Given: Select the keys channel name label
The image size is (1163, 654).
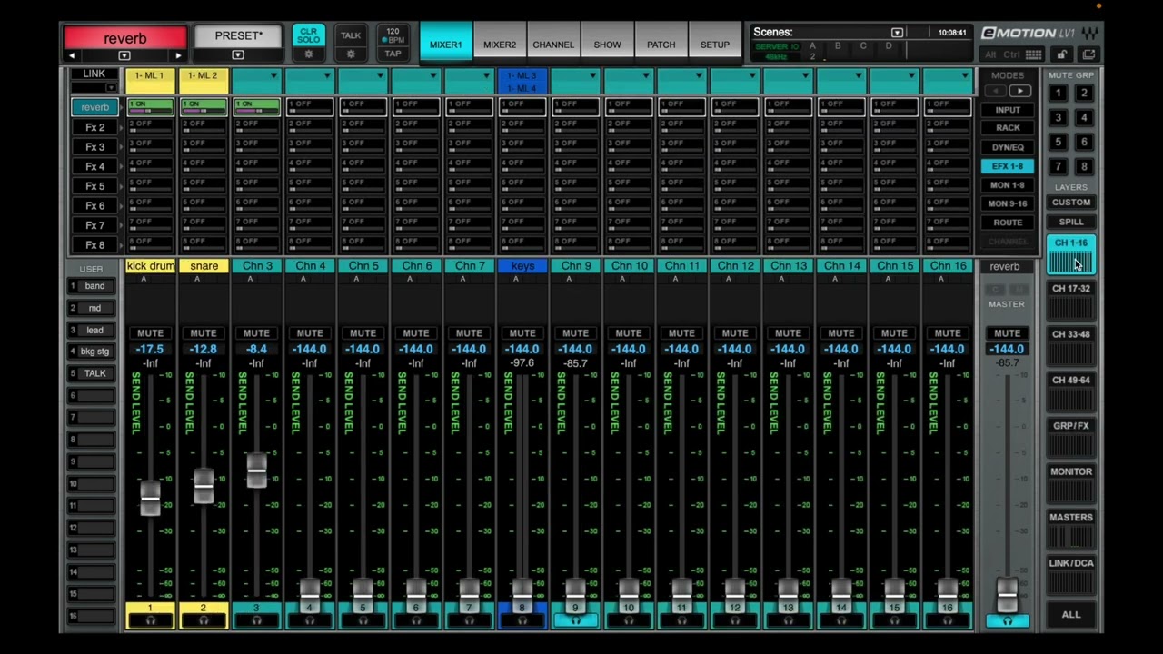Looking at the screenshot, I should (x=522, y=266).
